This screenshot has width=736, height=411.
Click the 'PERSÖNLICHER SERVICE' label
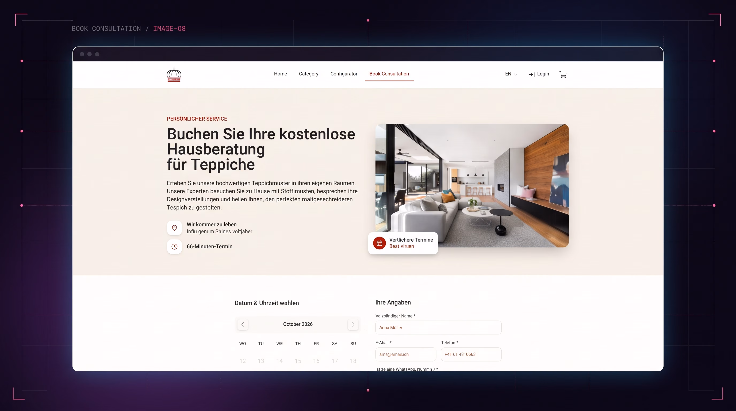click(197, 119)
